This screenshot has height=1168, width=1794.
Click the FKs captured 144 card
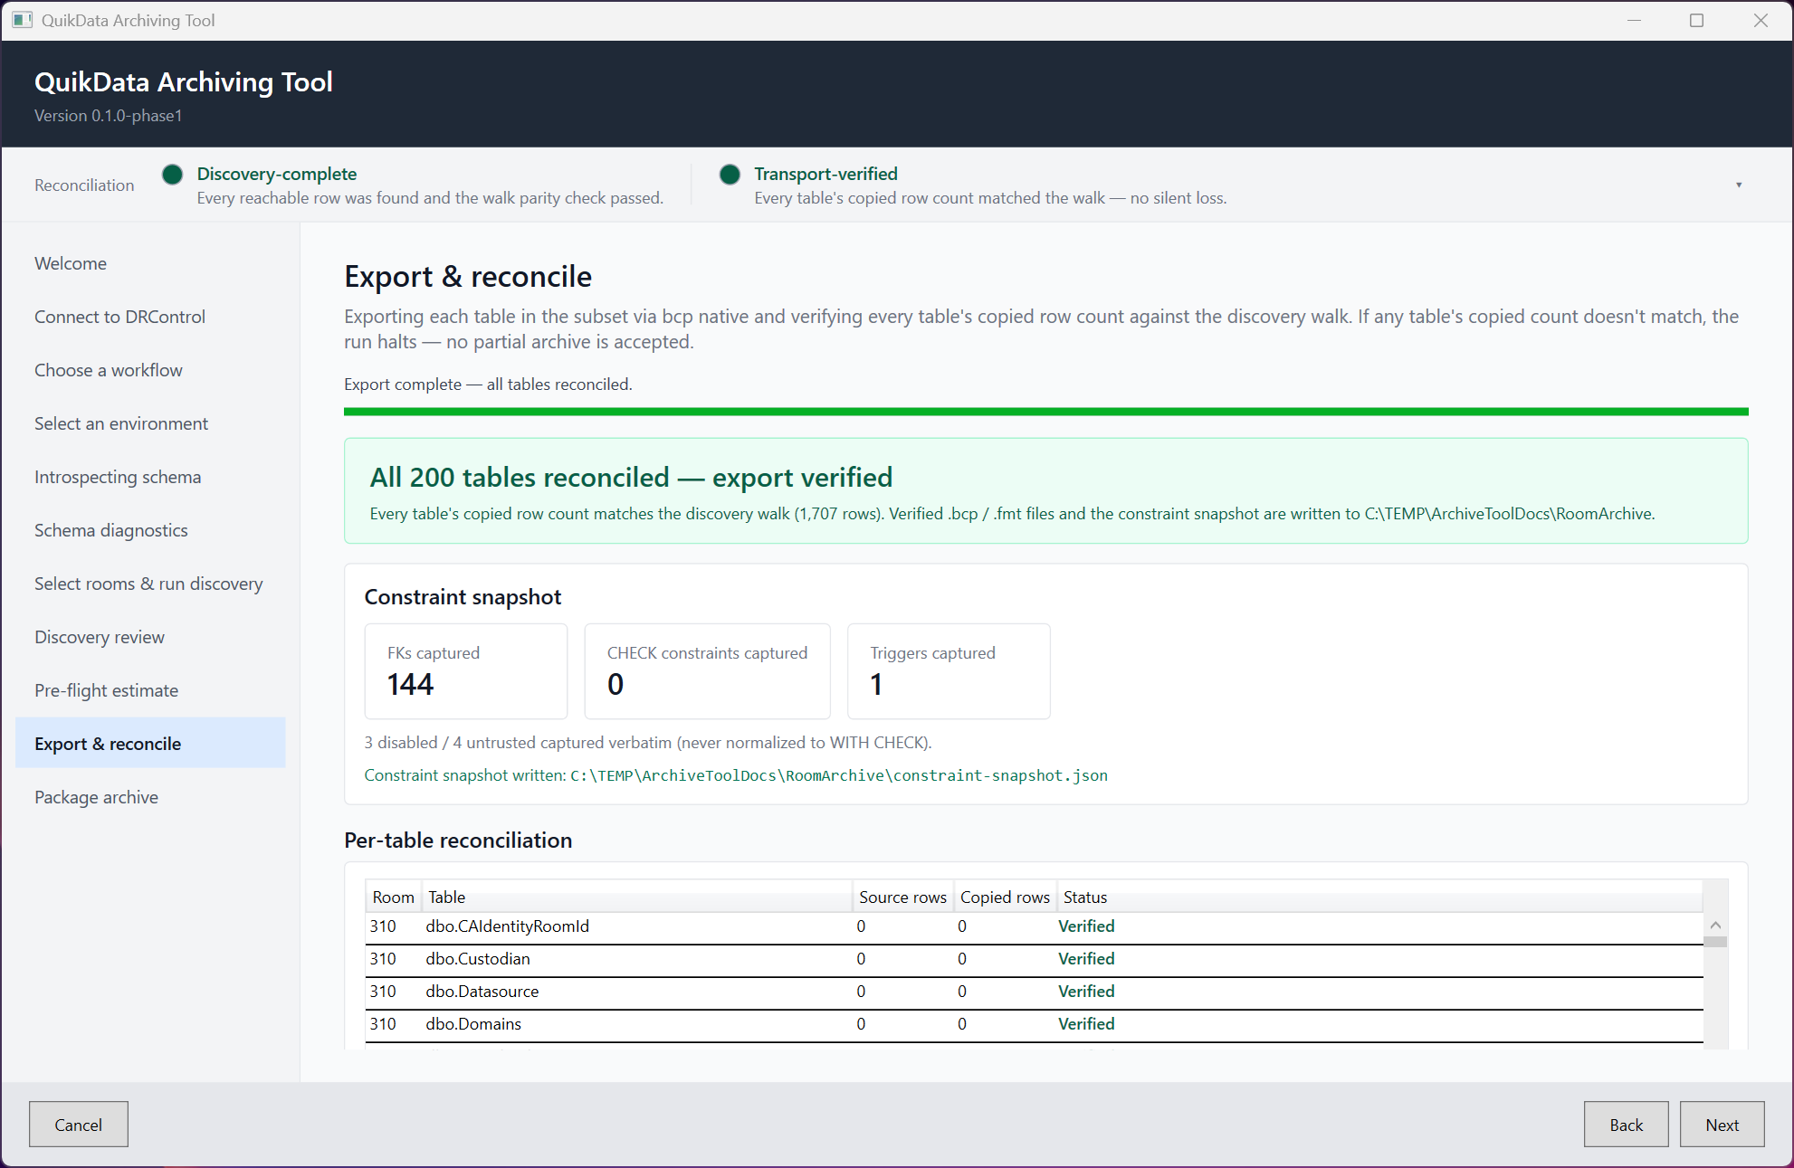pyautogui.click(x=466, y=671)
